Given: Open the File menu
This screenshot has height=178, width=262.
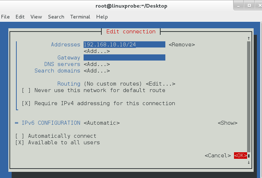Looking at the screenshot, I should click(5, 17).
